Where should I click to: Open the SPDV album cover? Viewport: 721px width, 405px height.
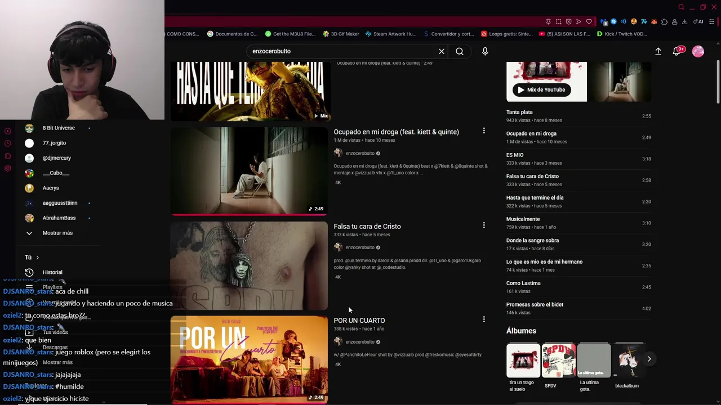tap(558, 361)
